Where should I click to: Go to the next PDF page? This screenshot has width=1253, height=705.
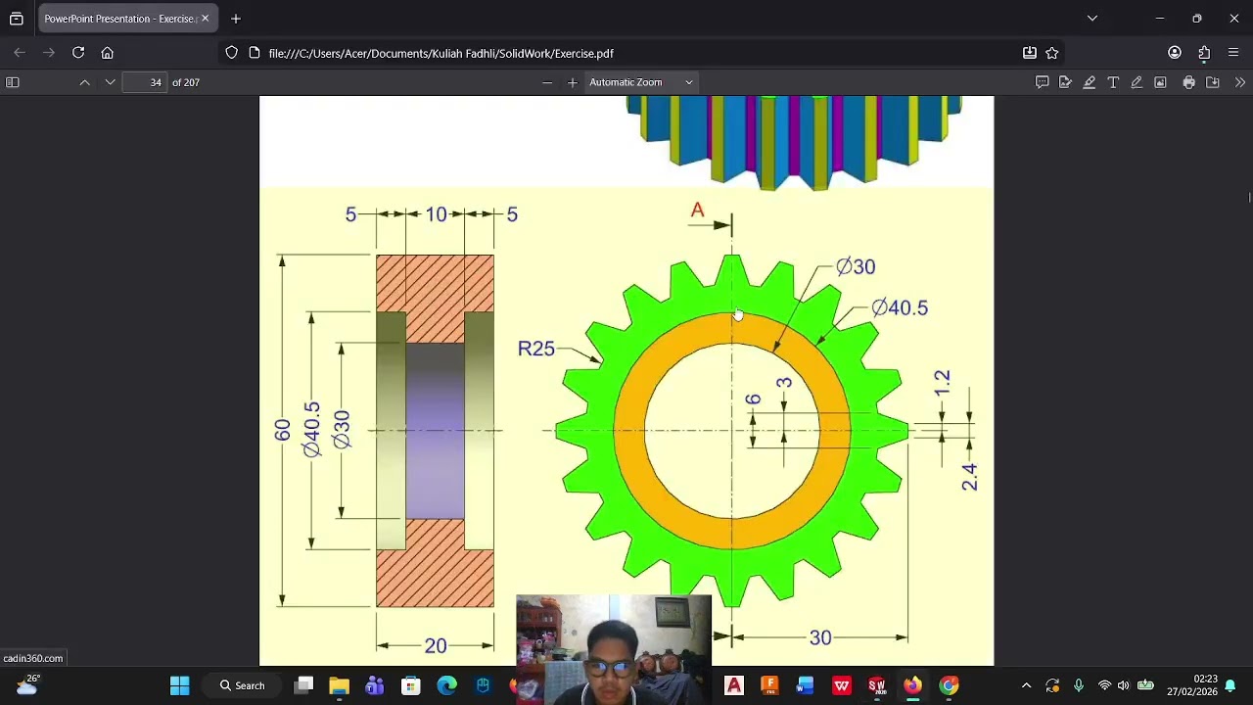(110, 82)
